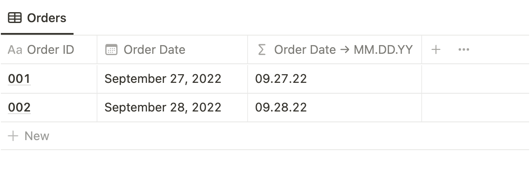Open the order 002 page
Viewport: 530px width, 177px height.
(x=19, y=108)
